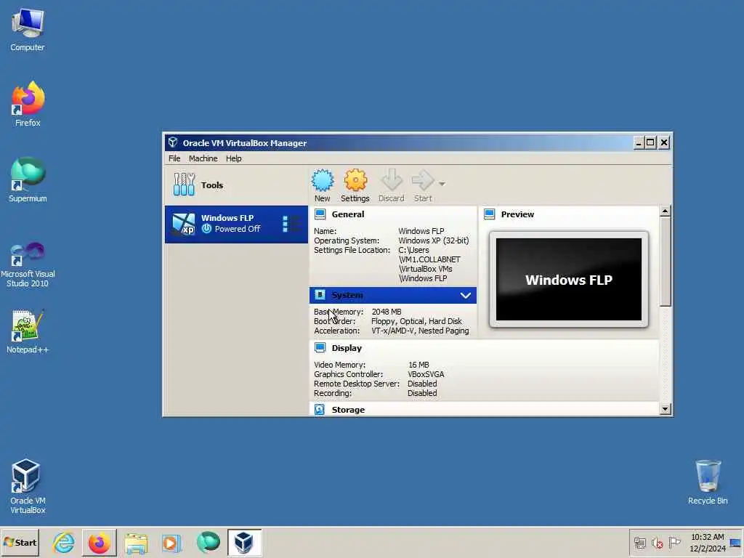Open the Notepad++ desktop shortcut
This screenshot has width=744, height=558.
pos(28,331)
